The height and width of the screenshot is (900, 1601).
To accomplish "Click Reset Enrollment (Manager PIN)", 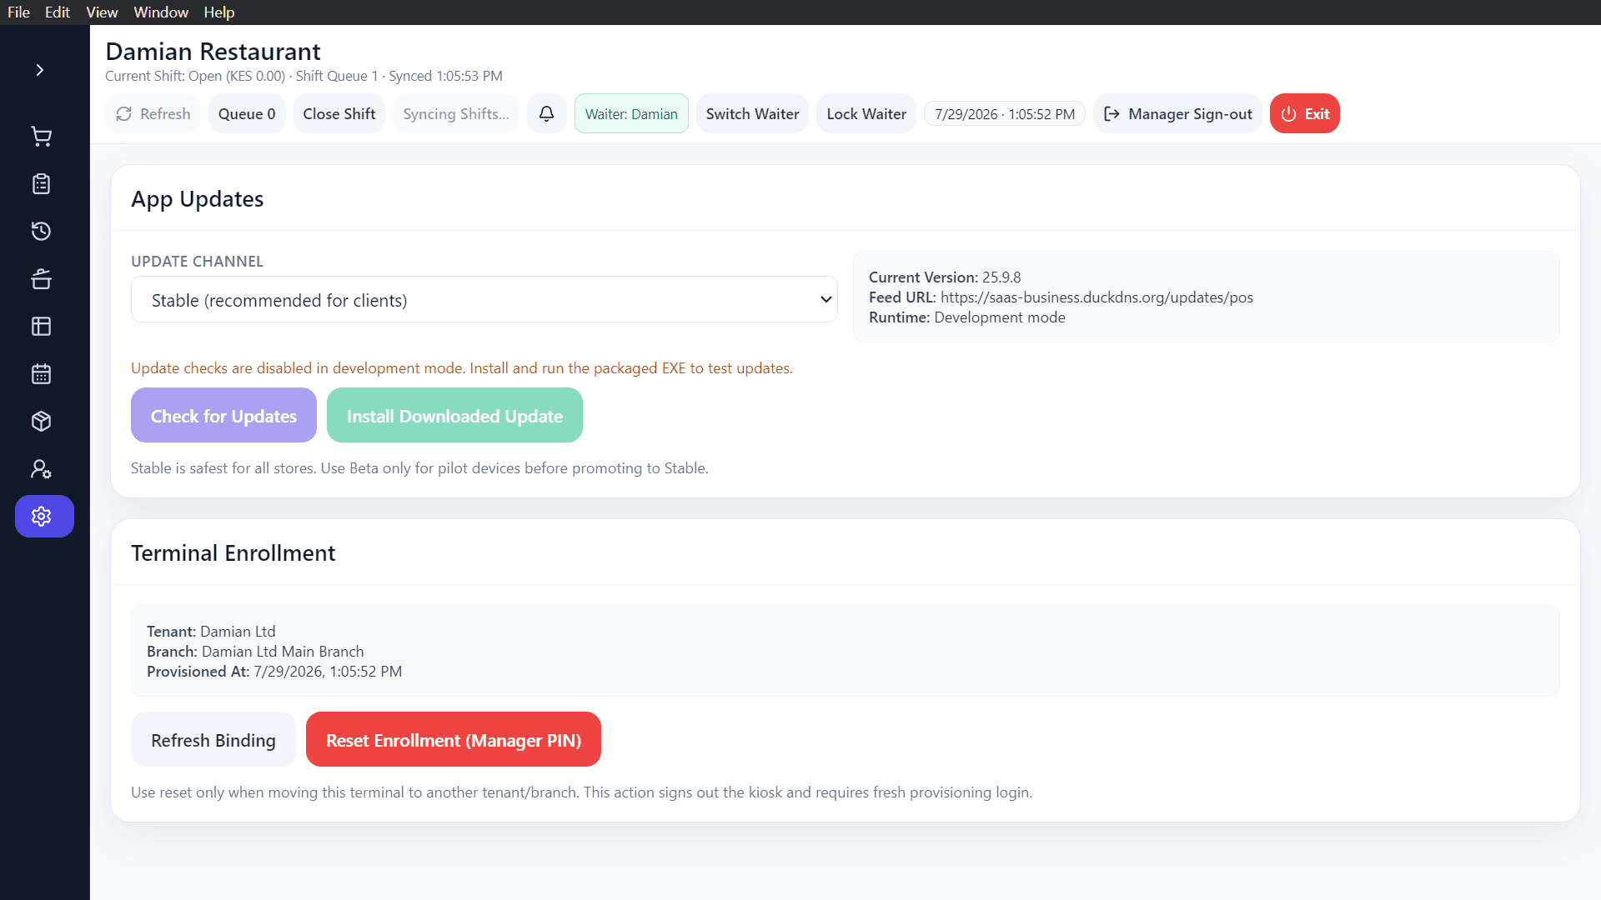I will pos(454,740).
